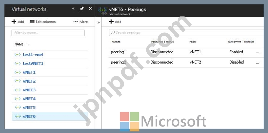The width and height of the screenshot is (268, 133).
Task: Click the GATEWAY TRANSIT column header
Action: (x=241, y=42)
